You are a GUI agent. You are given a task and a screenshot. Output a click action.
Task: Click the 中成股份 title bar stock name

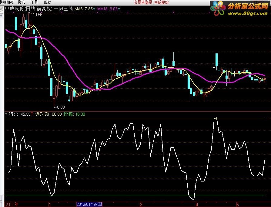click(162, 2)
